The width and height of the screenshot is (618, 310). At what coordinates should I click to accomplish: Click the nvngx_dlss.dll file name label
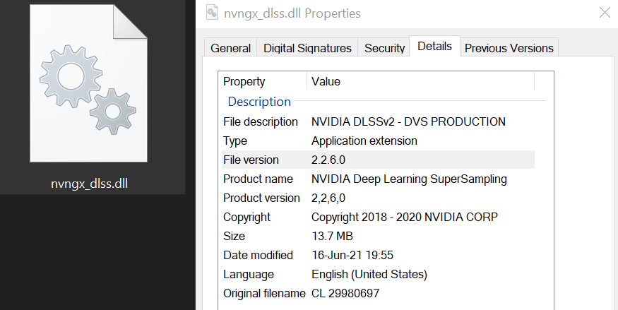pyautogui.click(x=89, y=184)
